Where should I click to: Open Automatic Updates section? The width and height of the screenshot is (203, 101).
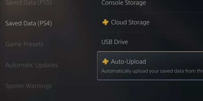[32, 65]
